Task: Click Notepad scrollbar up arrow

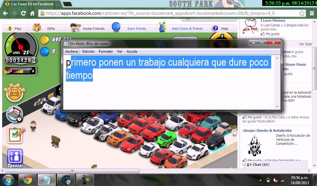Action: tap(277, 58)
